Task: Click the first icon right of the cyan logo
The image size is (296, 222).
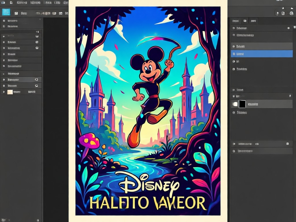Action: pyautogui.click(x=16, y=13)
